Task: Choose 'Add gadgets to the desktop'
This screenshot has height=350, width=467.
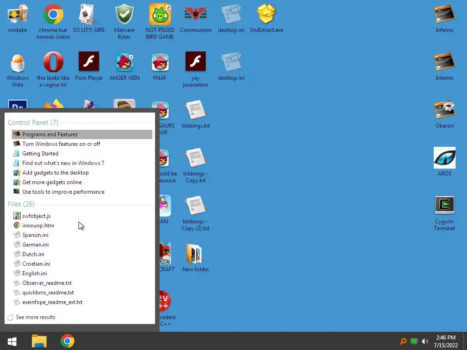Action: click(x=82, y=172)
